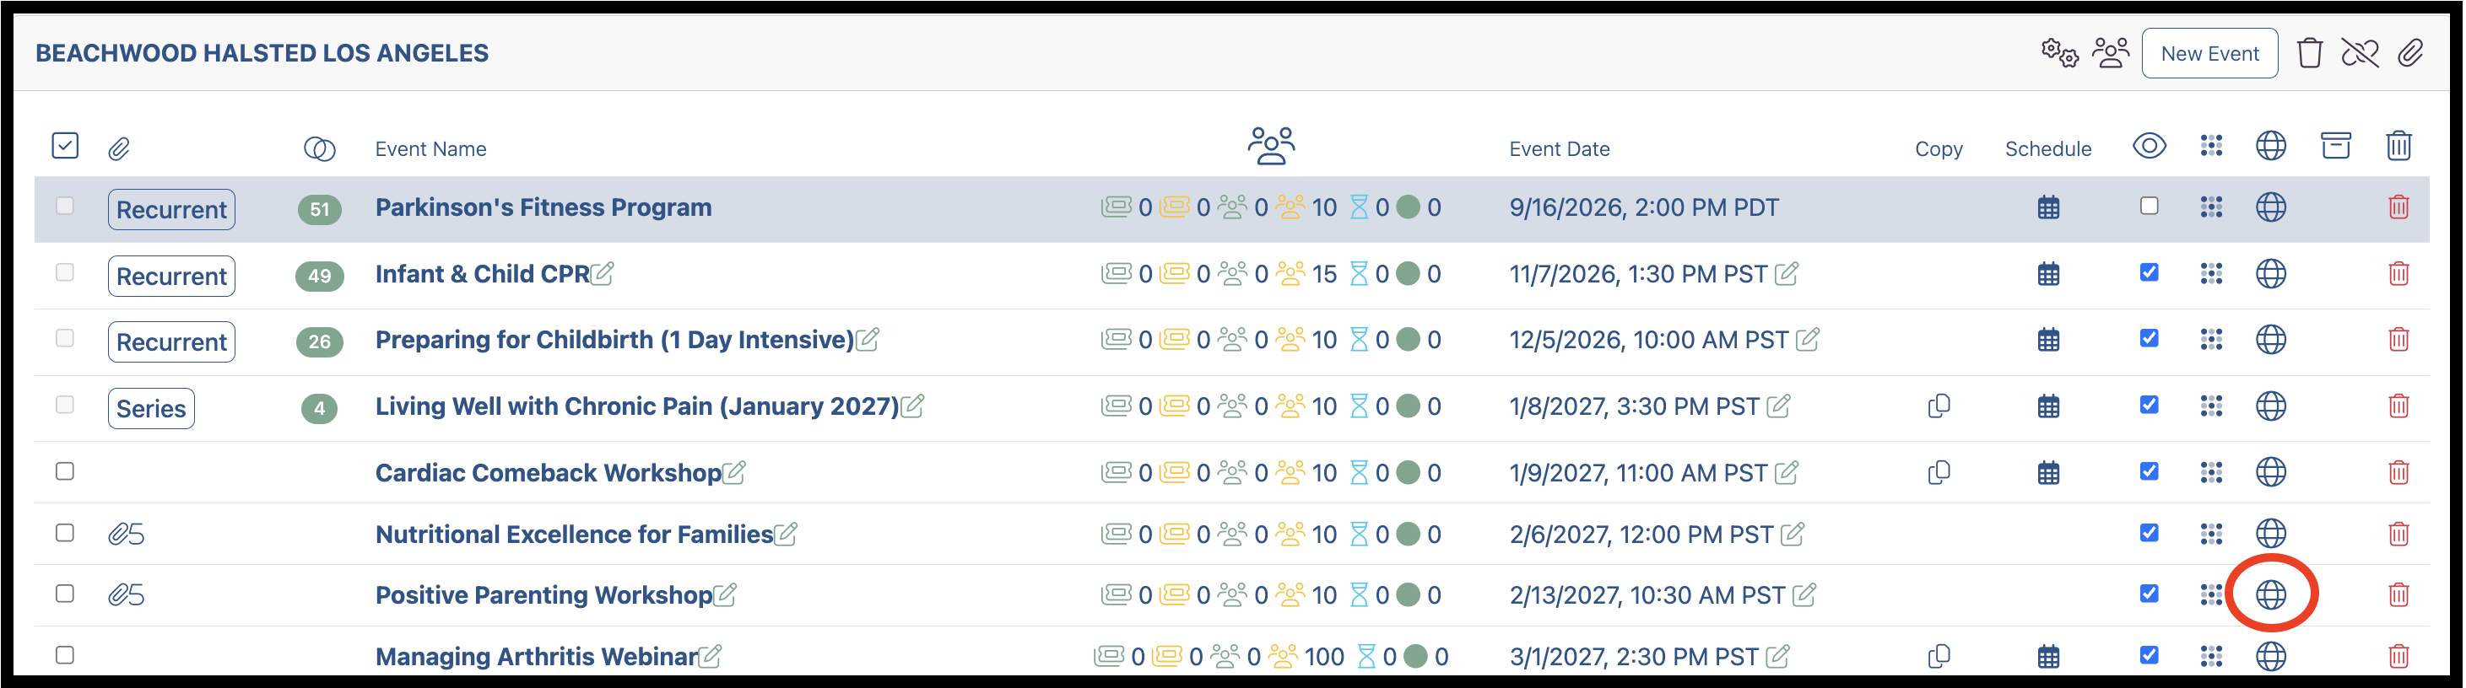The height and width of the screenshot is (688, 2466).
Task: Click grid dots icon on Nutritional Excellence row
Action: (2210, 533)
